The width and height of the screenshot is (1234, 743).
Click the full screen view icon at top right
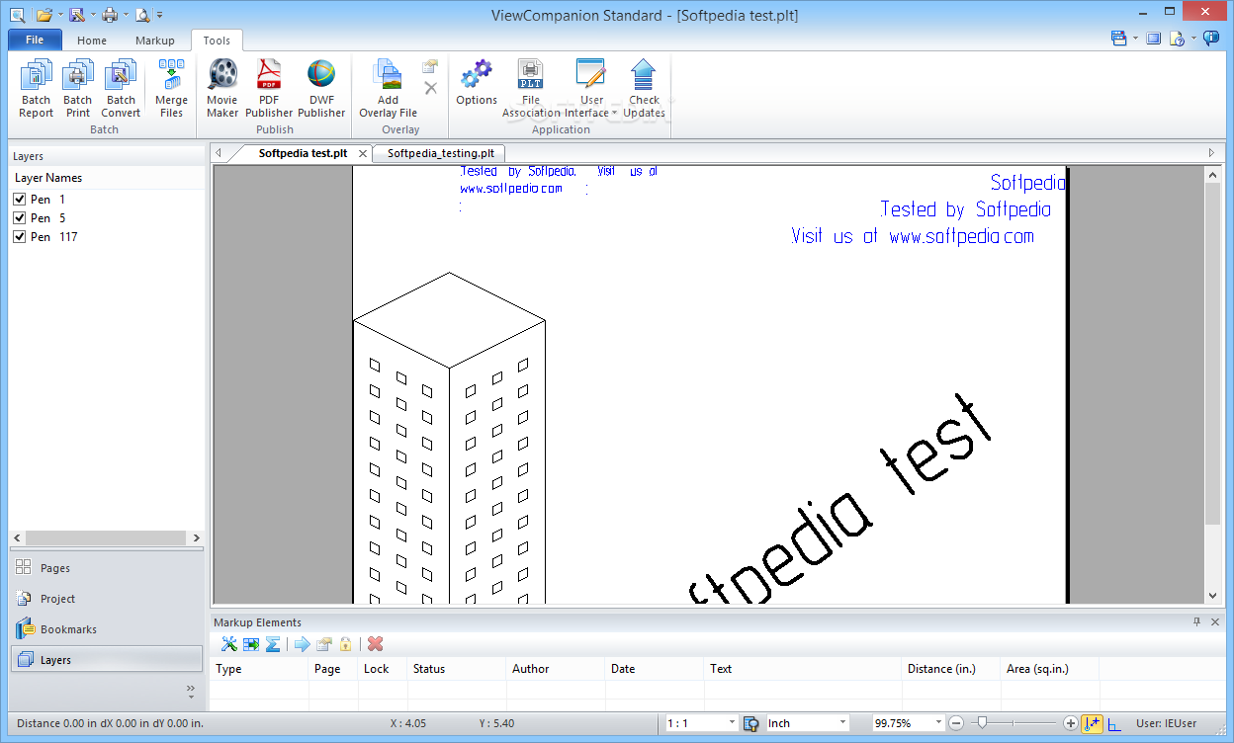(x=1153, y=39)
